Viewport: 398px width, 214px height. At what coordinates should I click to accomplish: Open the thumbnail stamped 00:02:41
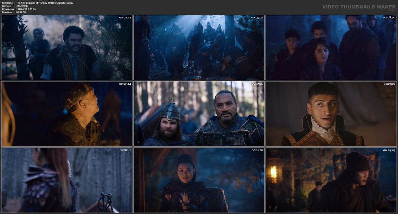click(67, 47)
